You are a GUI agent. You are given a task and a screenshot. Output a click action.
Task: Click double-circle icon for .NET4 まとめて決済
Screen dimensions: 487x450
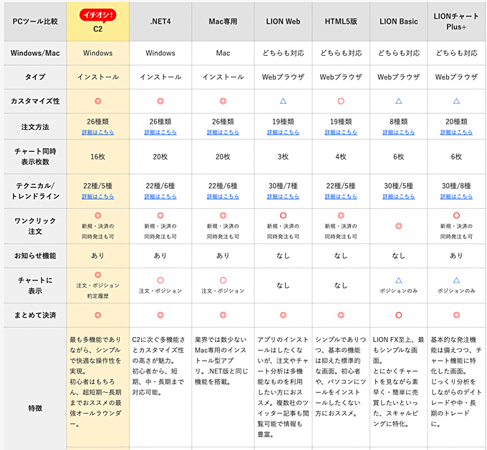coord(160,316)
